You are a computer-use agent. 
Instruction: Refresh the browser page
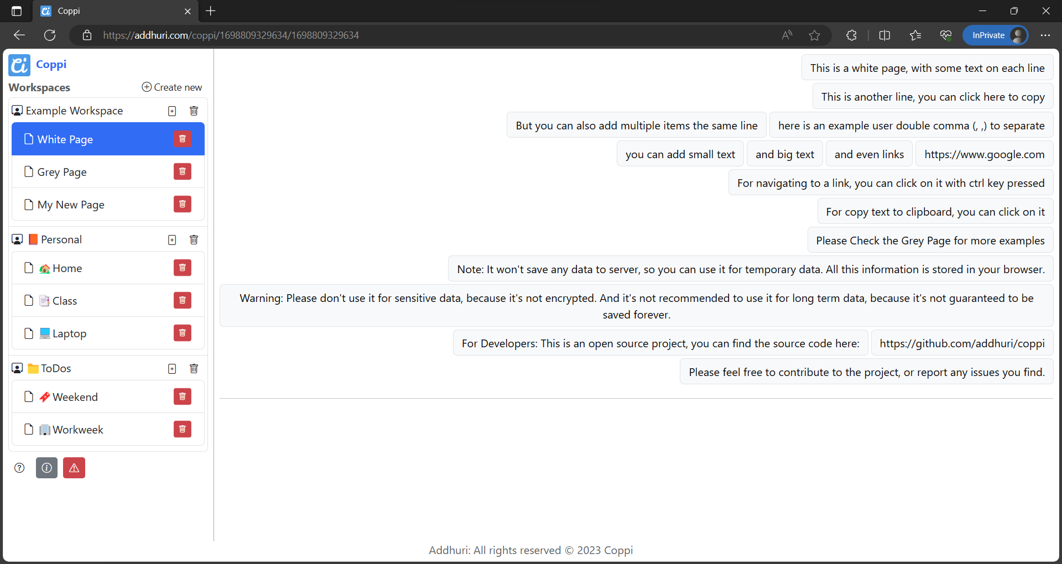50,35
